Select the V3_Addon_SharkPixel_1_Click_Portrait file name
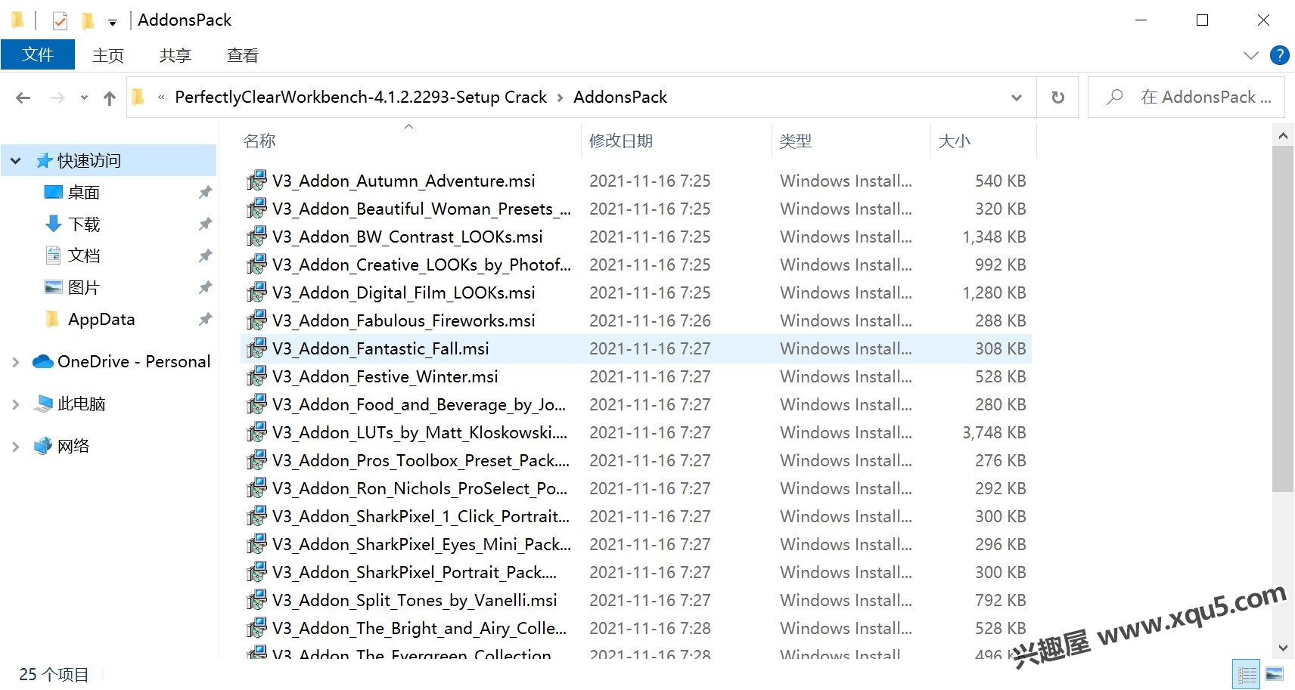Screen dimensions: 1295x690 pos(421,516)
